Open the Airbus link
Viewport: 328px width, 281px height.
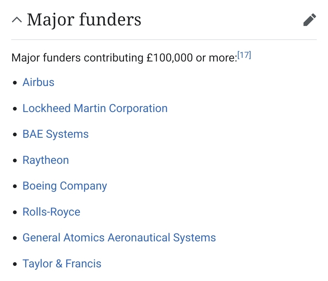coord(38,82)
